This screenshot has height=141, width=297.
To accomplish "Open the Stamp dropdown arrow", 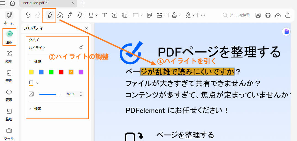I will 180,15.
